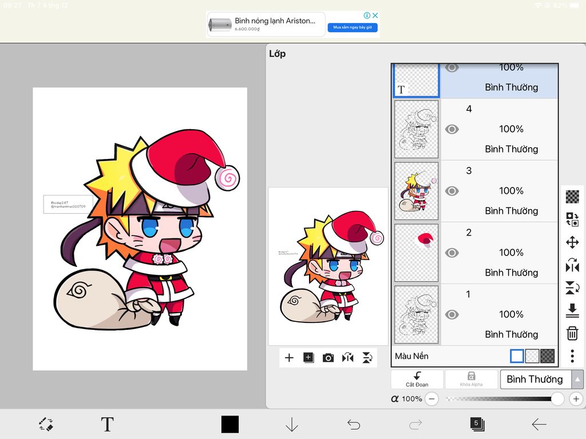Tap the Cắt Đoạn clipping button
The width and height of the screenshot is (586, 439).
(417, 380)
